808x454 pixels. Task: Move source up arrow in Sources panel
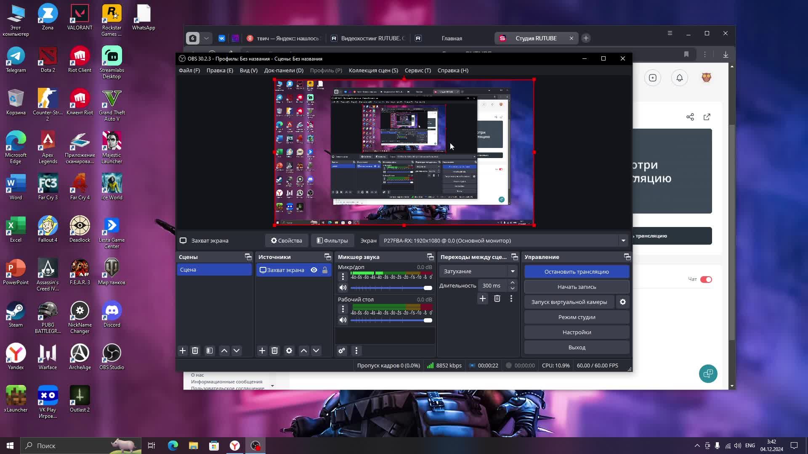click(304, 351)
